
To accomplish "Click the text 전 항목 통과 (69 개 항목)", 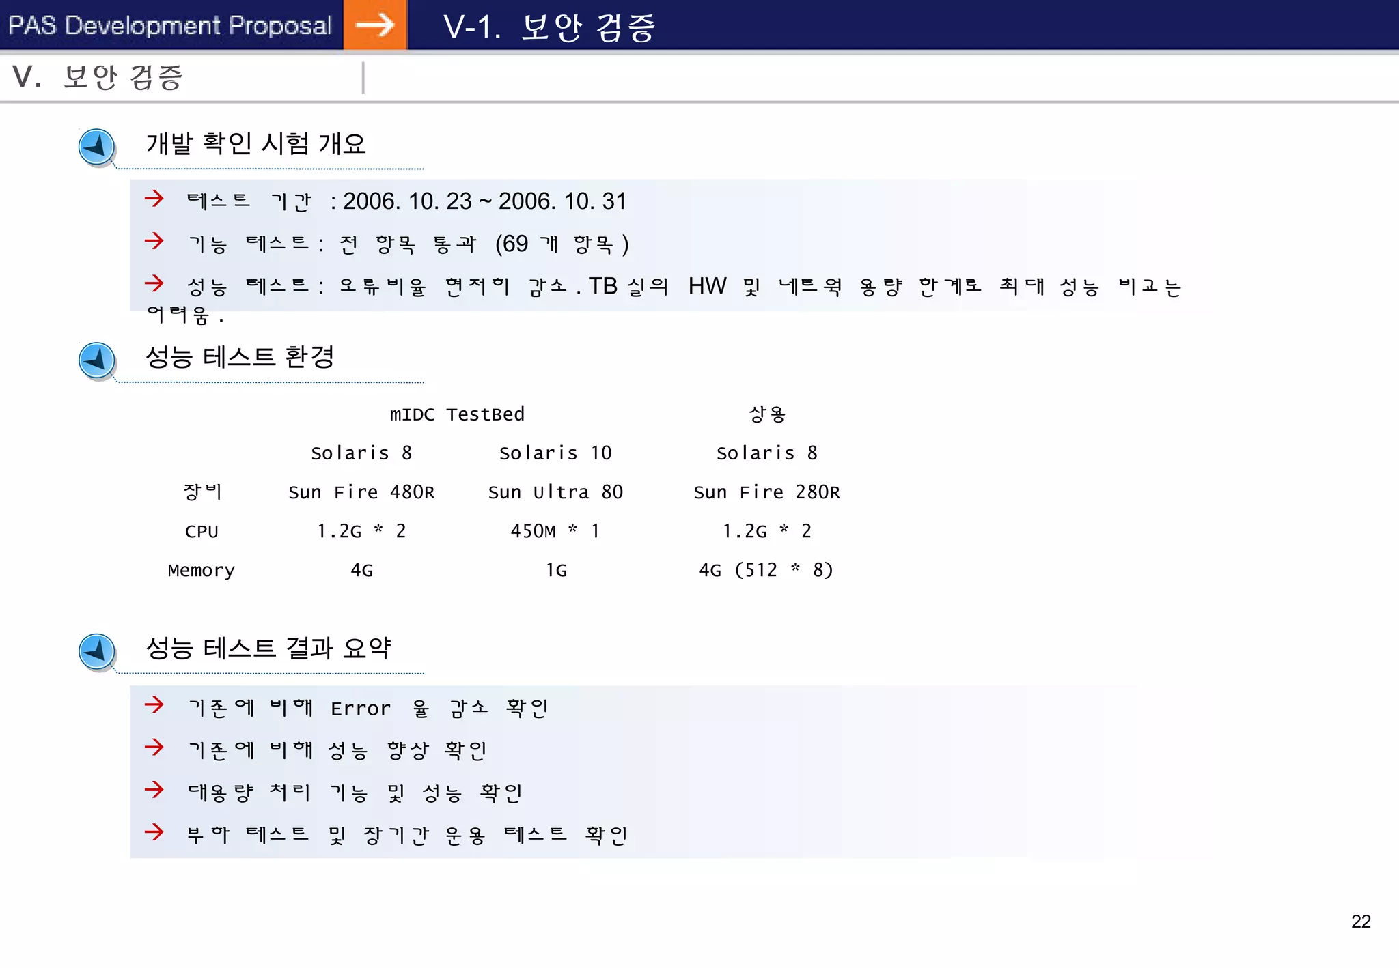I will [484, 244].
